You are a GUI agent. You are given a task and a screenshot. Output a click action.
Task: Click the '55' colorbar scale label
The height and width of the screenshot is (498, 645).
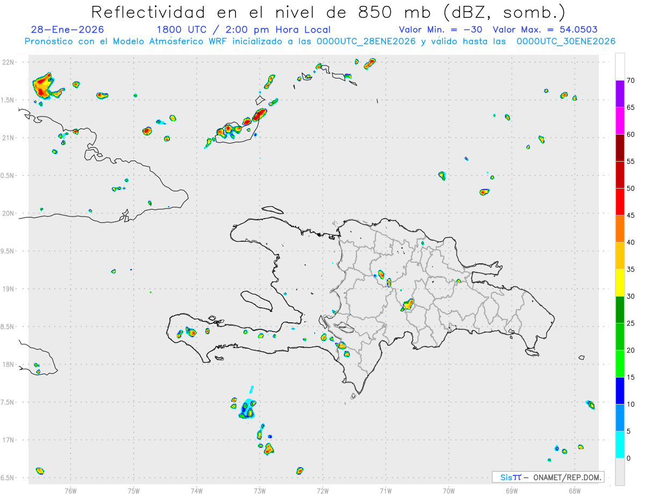click(x=630, y=162)
